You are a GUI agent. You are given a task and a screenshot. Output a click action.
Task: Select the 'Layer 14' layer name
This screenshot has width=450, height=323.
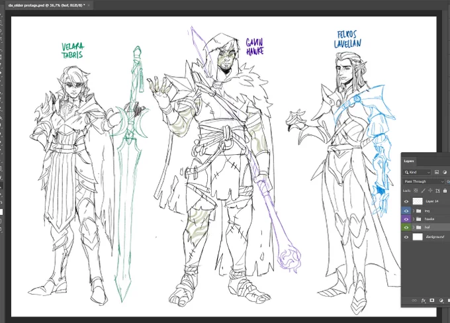(x=432, y=202)
